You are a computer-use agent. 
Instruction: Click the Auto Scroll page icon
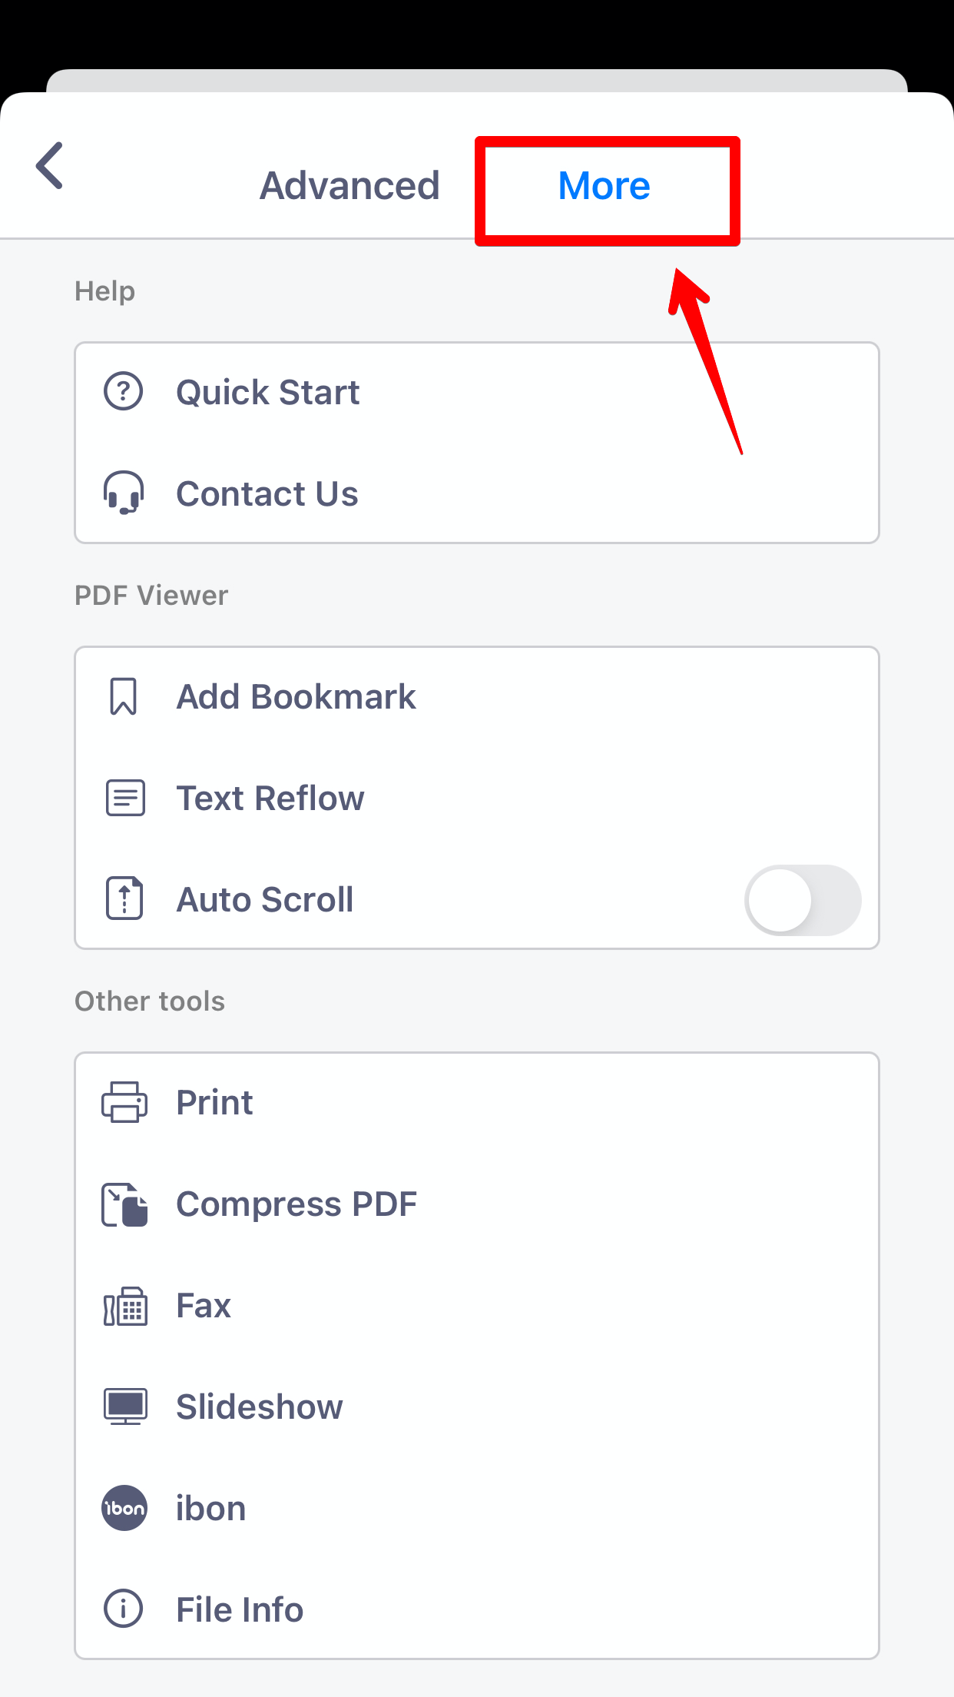[124, 898]
